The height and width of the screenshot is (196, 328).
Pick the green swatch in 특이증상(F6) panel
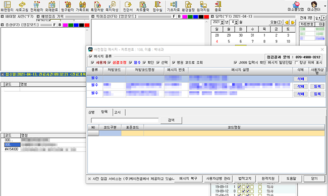190,17
